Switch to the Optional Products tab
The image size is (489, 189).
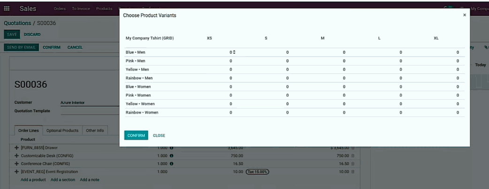62,131
